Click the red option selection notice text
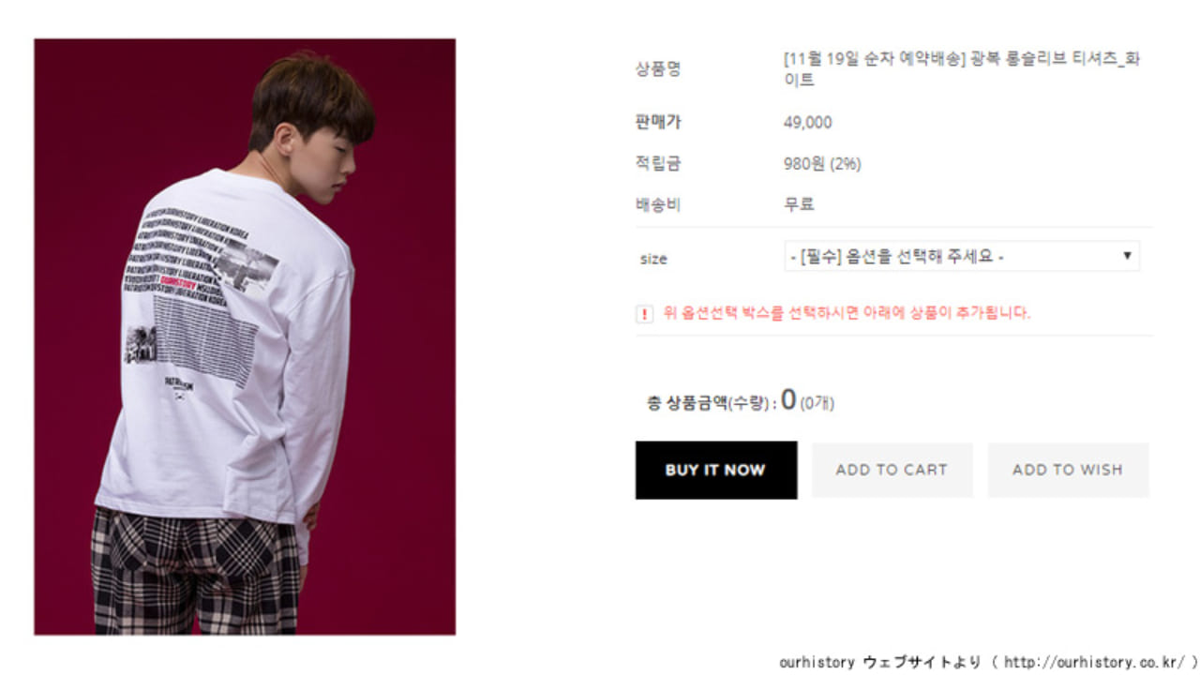 pos(847,313)
